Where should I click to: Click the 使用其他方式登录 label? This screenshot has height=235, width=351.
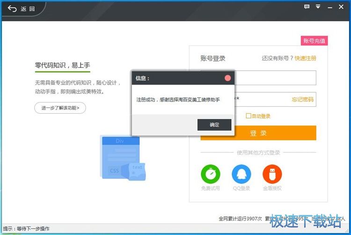coord(258,153)
